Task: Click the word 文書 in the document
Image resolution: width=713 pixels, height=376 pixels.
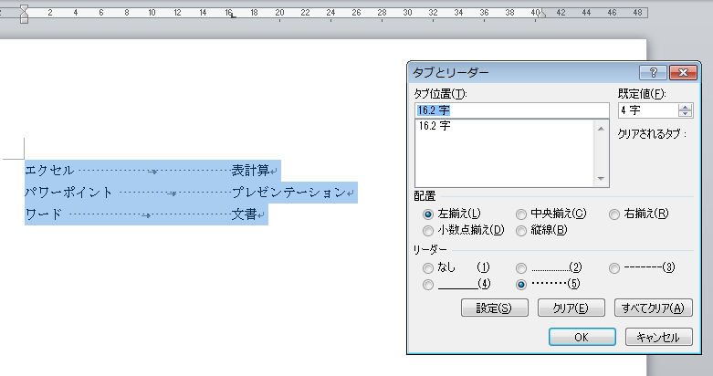Action: (x=244, y=214)
